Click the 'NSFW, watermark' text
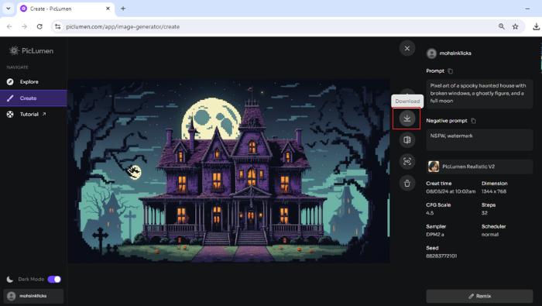The image size is (542, 306). (451, 136)
